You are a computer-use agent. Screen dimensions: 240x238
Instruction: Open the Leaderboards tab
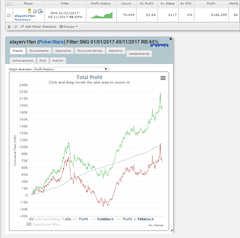pos(139,54)
